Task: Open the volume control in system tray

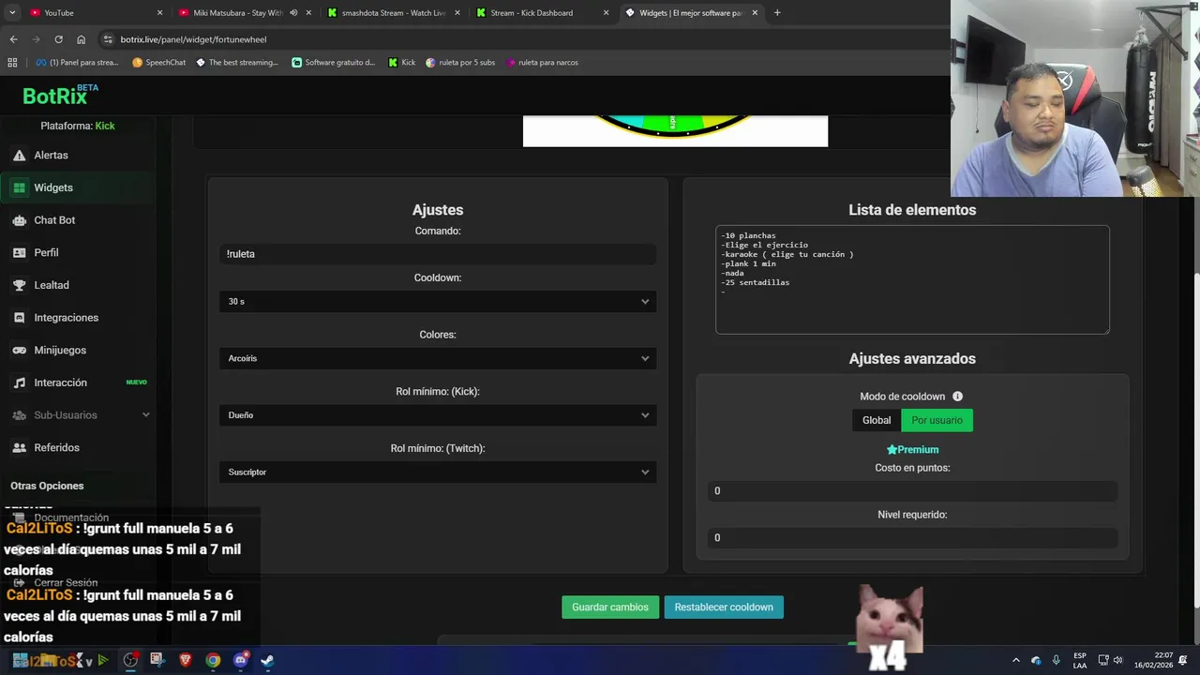Action: [1117, 660]
